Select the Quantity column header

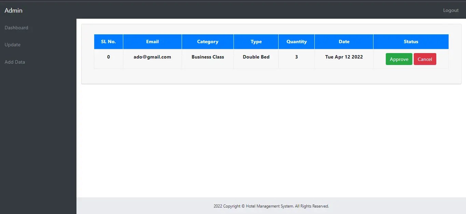296,42
